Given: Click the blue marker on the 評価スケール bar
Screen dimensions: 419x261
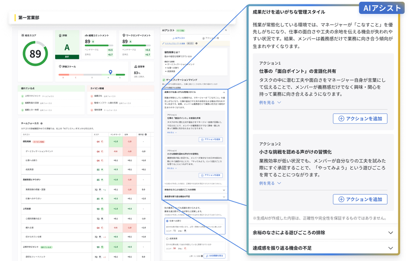Looking at the screenshot, I should [x=110, y=72].
